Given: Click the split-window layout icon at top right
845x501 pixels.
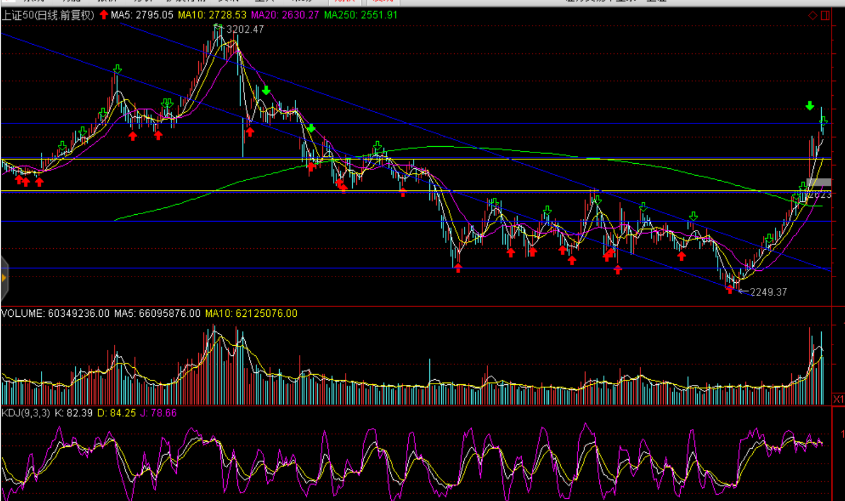Looking at the screenshot, I should (x=825, y=15).
